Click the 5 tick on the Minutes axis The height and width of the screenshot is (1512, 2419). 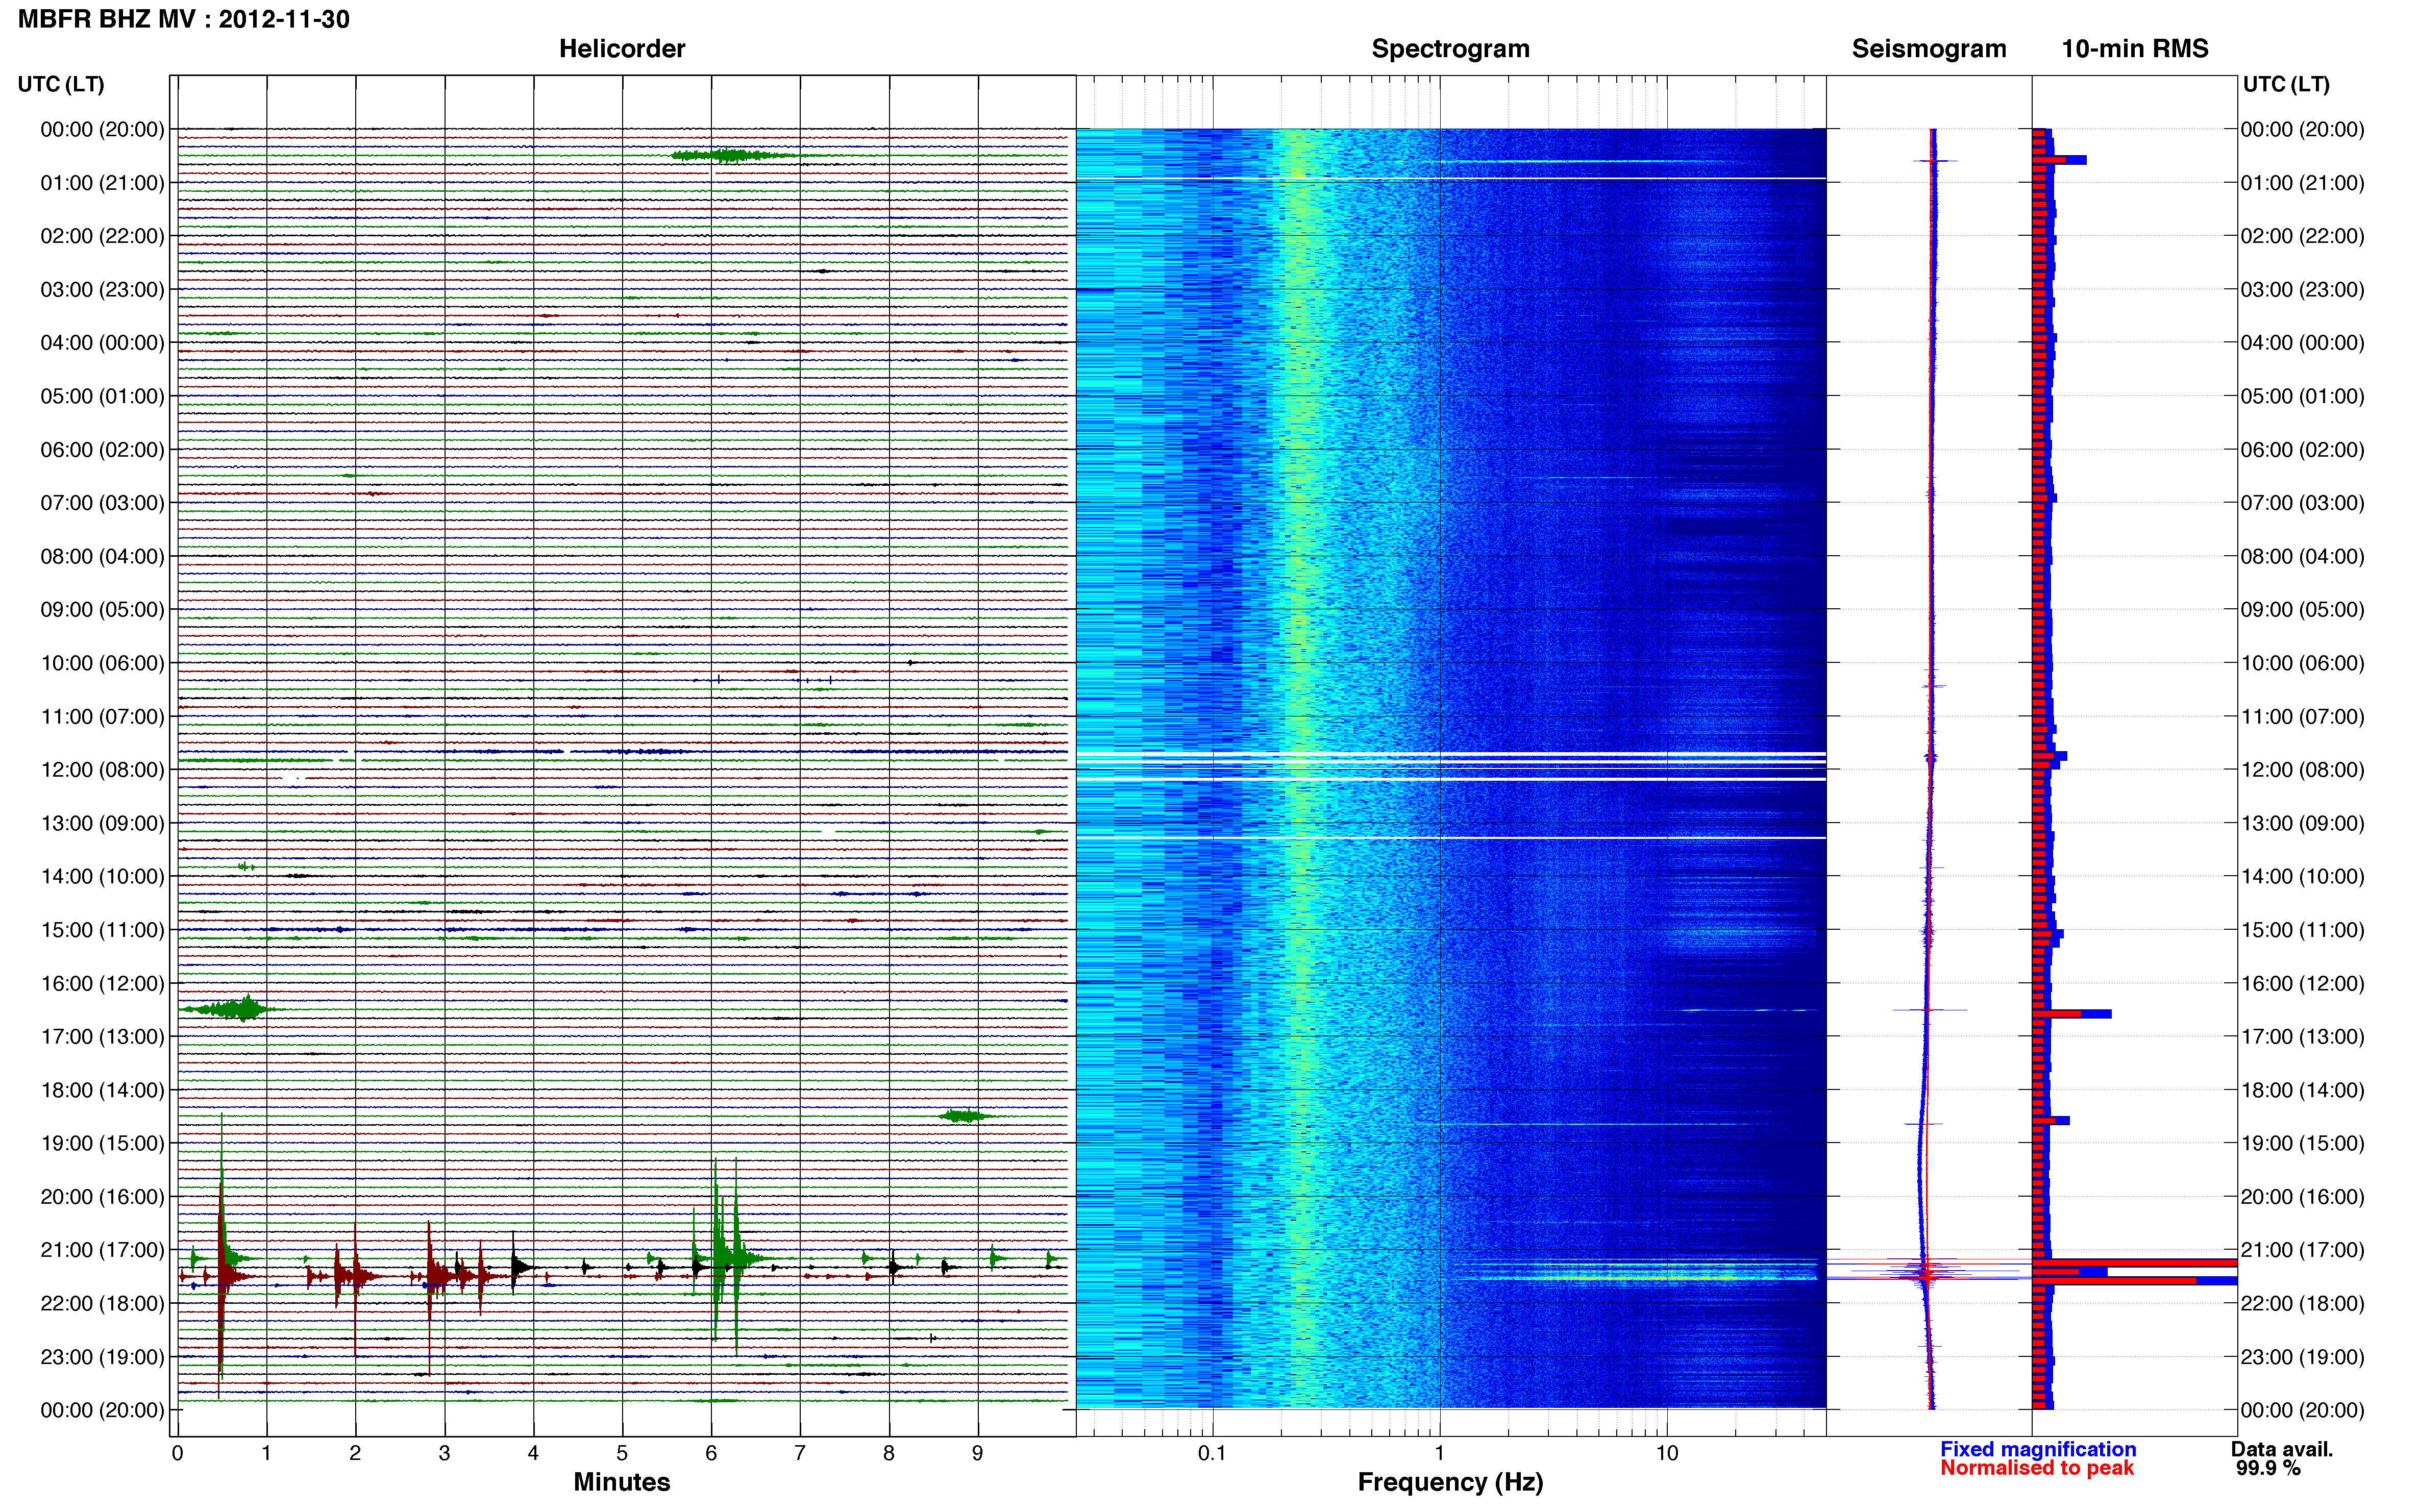pyautogui.click(x=622, y=1453)
